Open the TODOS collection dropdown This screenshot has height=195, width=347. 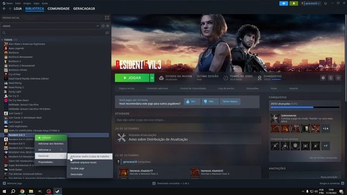pos(50,26)
